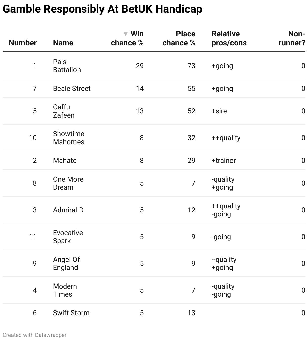This screenshot has height=341, width=308.
Task: Click the Beale Street name cell
Action: pyautogui.click(x=72, y=88)
